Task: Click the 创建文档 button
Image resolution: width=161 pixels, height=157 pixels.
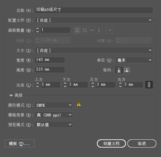Action: [x=111, y=143]
